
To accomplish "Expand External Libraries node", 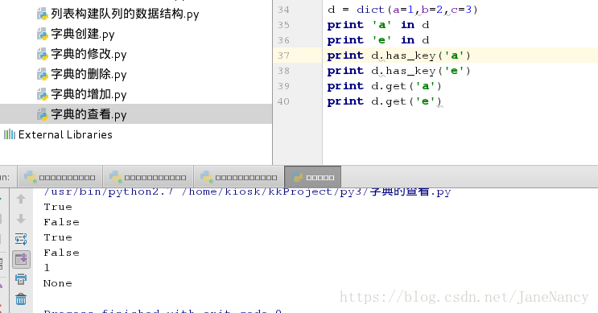I will (65, 134).
